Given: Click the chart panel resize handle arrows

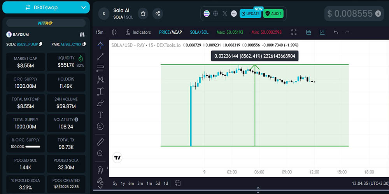Looking at the screenshot, I should [x=258, y=190].
